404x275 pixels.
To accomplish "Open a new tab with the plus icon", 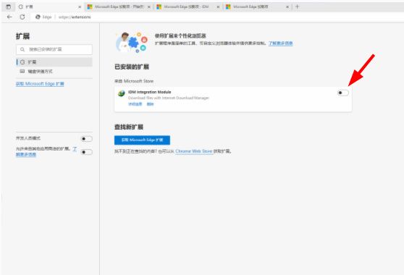I will pyautogui.click(x=297, y=7).
